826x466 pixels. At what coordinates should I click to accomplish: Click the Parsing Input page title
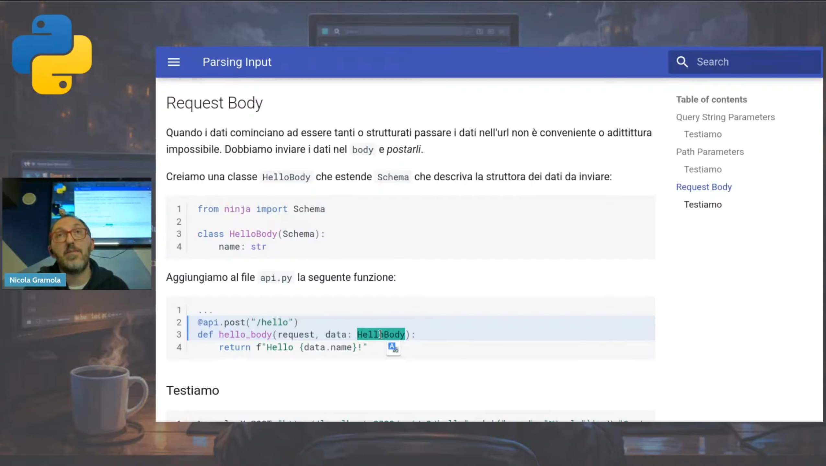point(237,62)
